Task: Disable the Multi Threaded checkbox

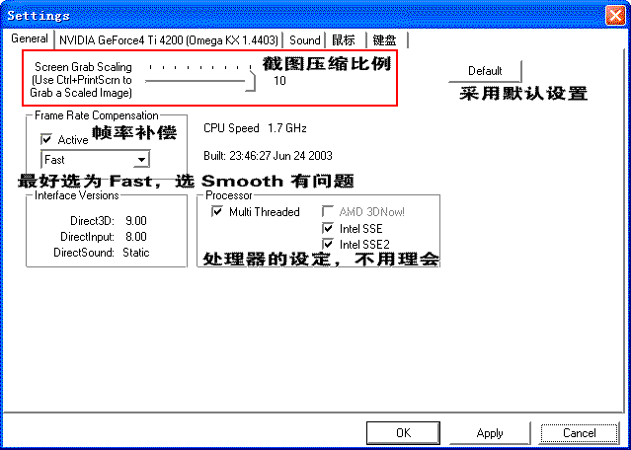Action: click(x=217, y=212)
